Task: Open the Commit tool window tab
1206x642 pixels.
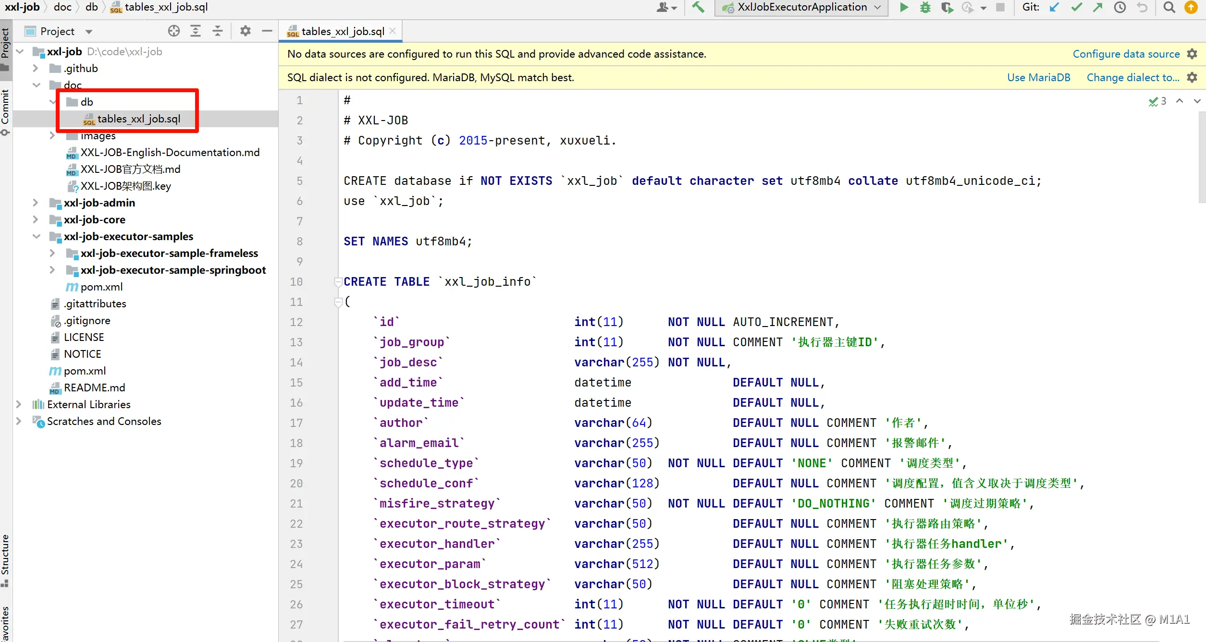Action: tap(5, 107)
